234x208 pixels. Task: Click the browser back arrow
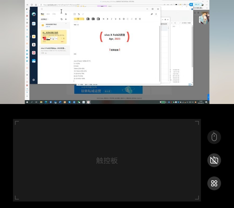(28, 5)
